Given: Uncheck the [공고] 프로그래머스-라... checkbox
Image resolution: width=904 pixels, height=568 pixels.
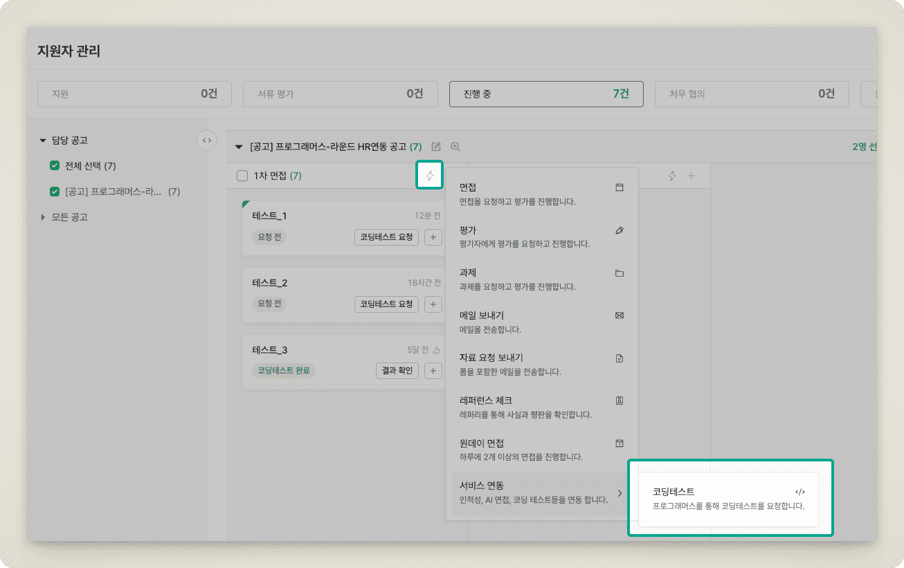Looking at the screenshot, I should (55, 192).
